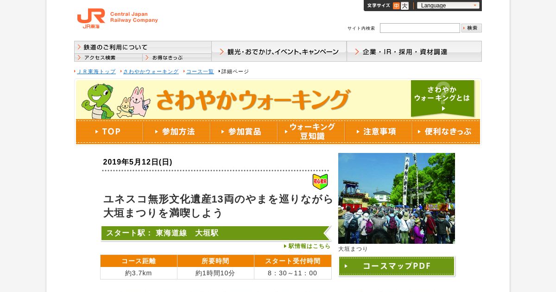Click the スタート受付時間 table header

point(293,261)
